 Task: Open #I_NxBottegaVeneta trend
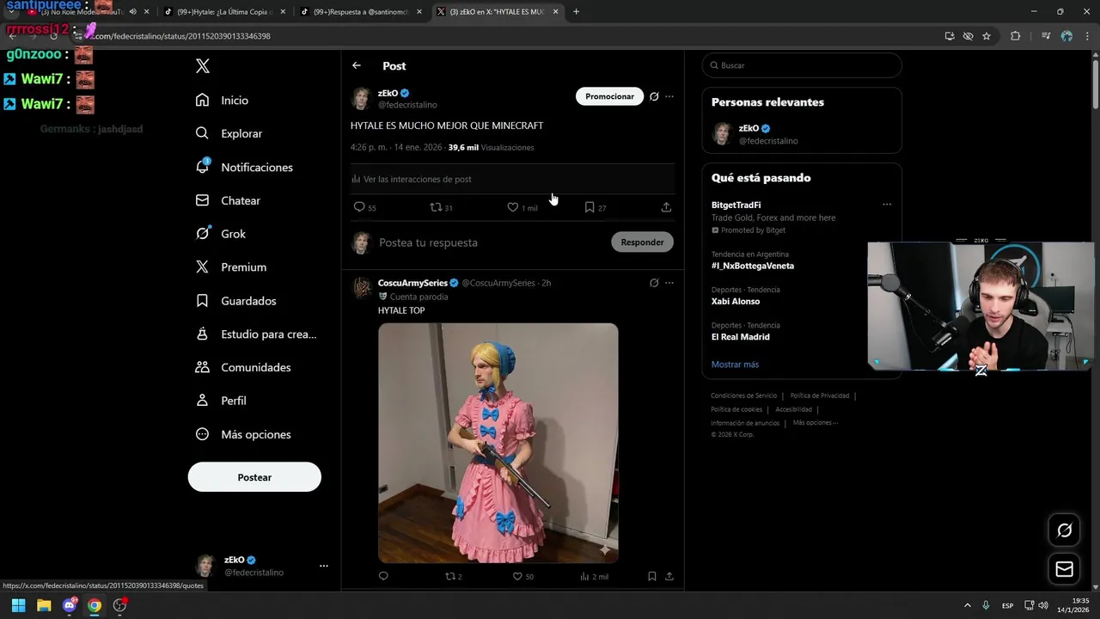(753, 266)
